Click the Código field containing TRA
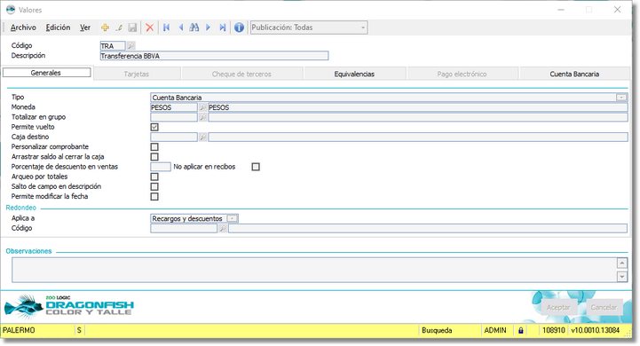The height and width of the screenshot is (346, 640). [x=113, y=46]
